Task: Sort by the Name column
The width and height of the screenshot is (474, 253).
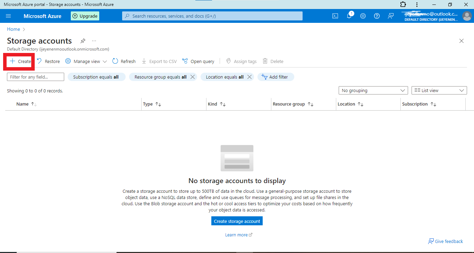Action: tap(27, 104)
